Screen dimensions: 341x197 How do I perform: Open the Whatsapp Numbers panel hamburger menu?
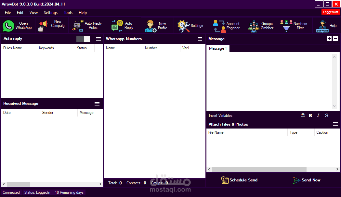(x=200, y=39)
